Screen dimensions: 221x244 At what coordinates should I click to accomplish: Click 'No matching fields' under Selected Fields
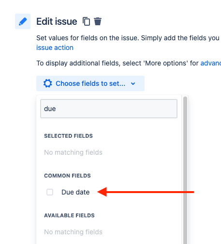coord(73,152)
